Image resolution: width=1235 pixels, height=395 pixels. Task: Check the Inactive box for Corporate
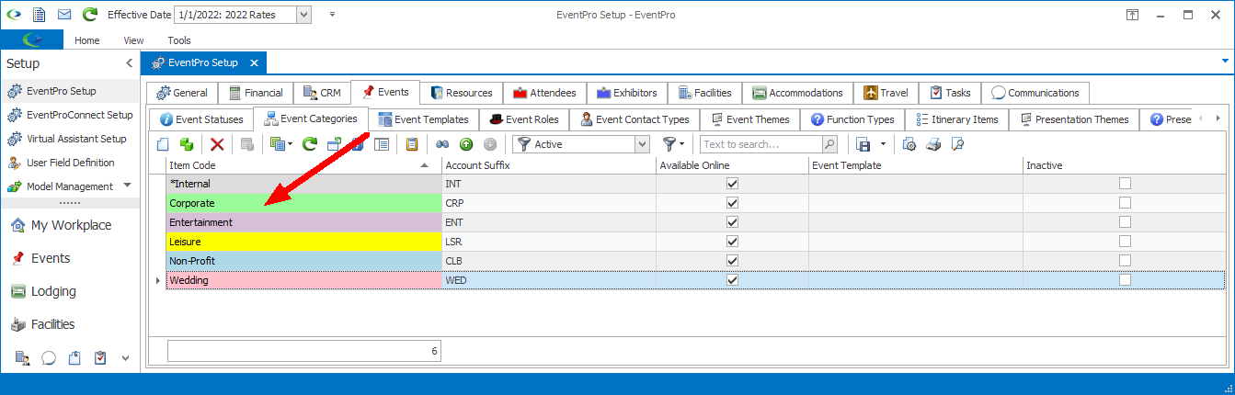click(x=1125, y=203)
